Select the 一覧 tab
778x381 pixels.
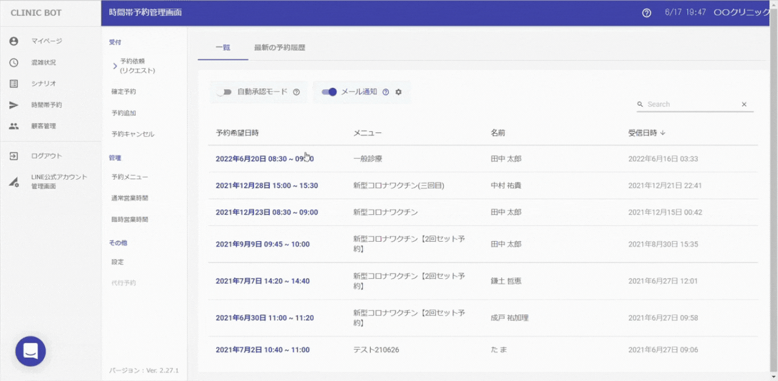click(x=223, y=48)
